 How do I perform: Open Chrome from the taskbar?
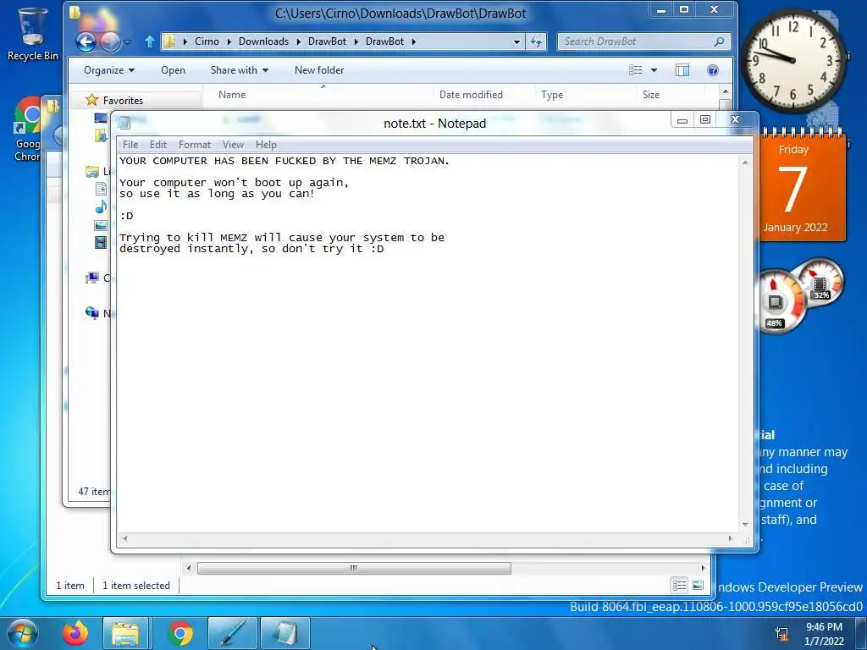[179, 633]
